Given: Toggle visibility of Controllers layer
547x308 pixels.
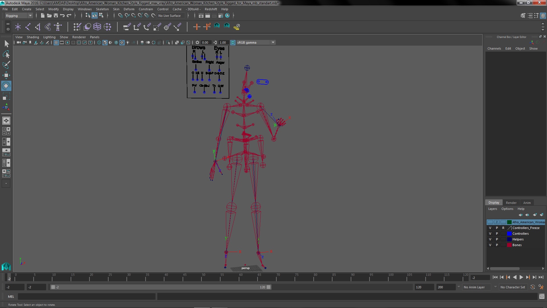Looking at the screenshot, I should (490, 234).
